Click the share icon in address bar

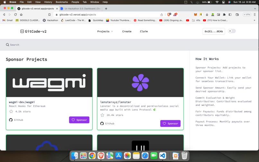click(162, 14)
